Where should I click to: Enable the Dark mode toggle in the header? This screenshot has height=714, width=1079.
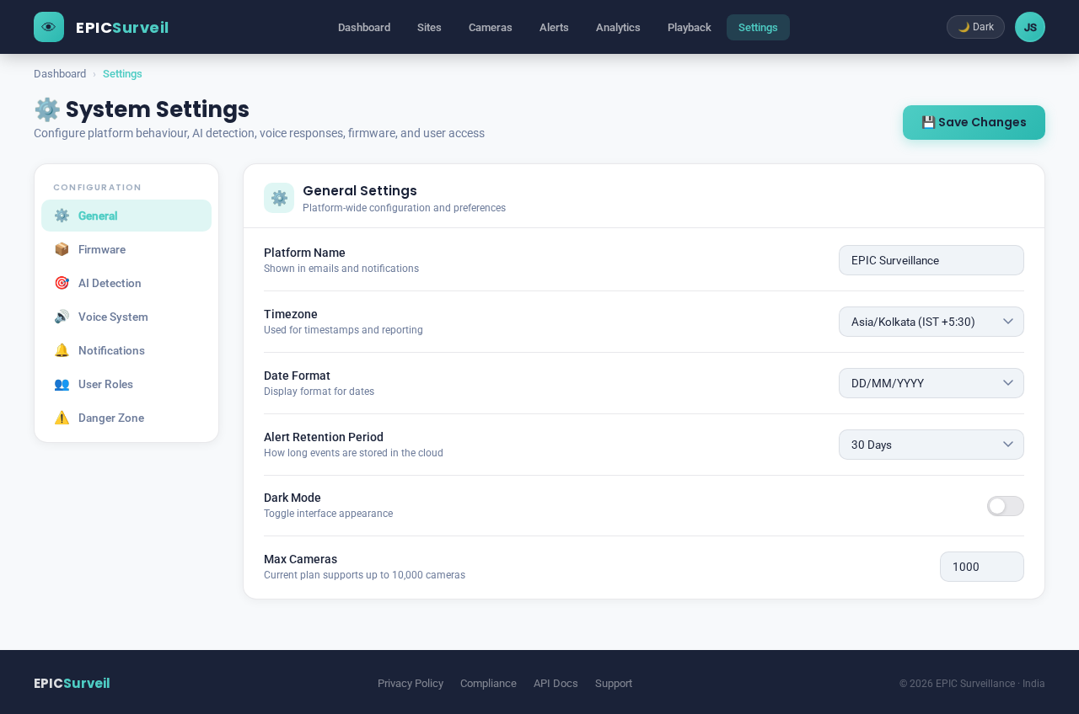click(x=975, y=26)
